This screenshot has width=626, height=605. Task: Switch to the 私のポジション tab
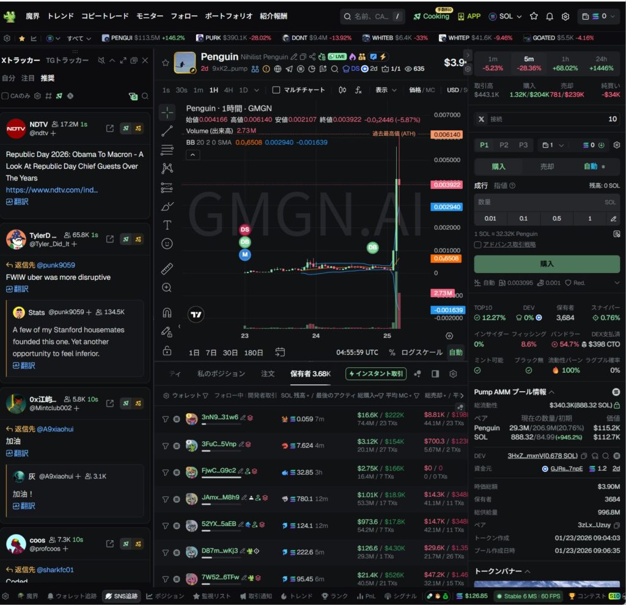(x=221, y=373)
